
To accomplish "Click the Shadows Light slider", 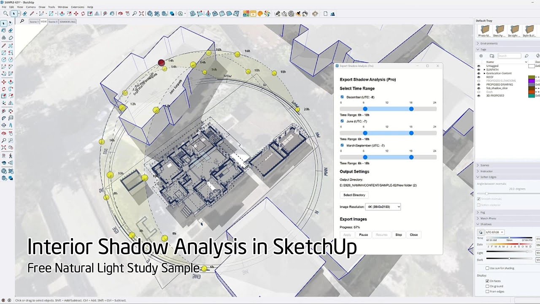I will click(x=509, y=252).
